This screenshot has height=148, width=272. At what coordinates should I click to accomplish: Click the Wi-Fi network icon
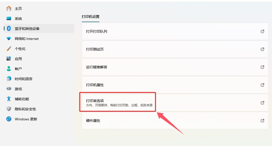pos(9,38)
